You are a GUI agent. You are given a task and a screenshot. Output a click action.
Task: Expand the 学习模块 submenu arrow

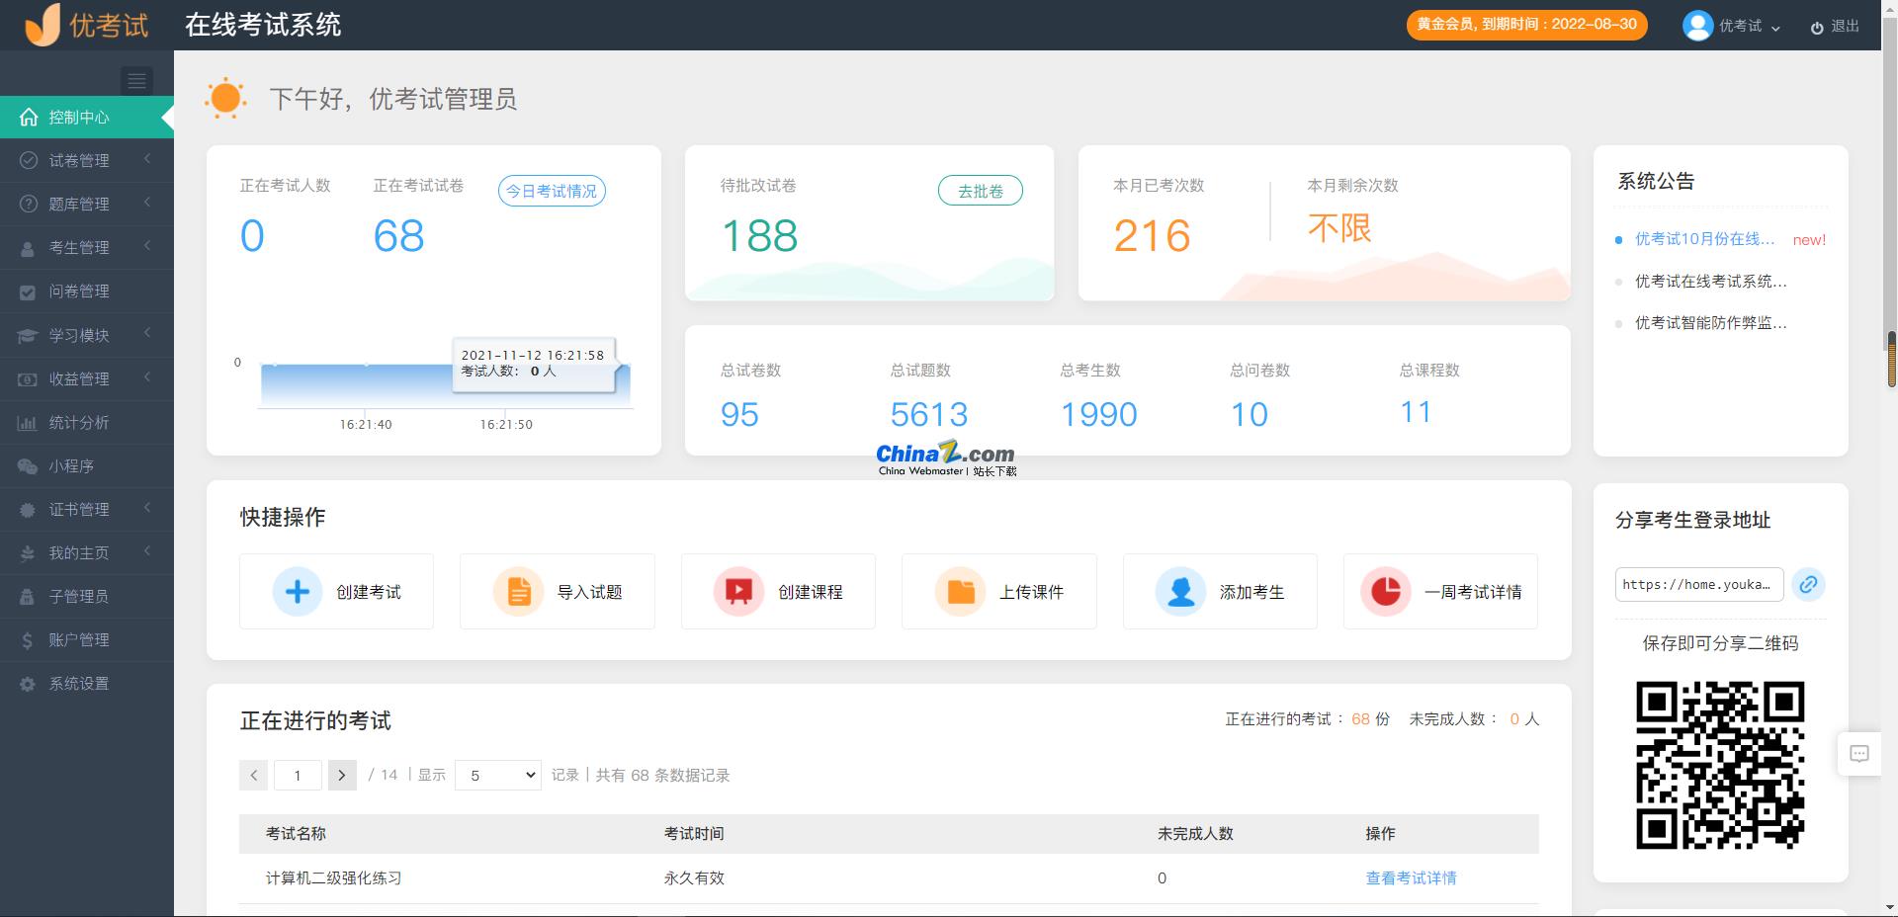click(147, 334)
